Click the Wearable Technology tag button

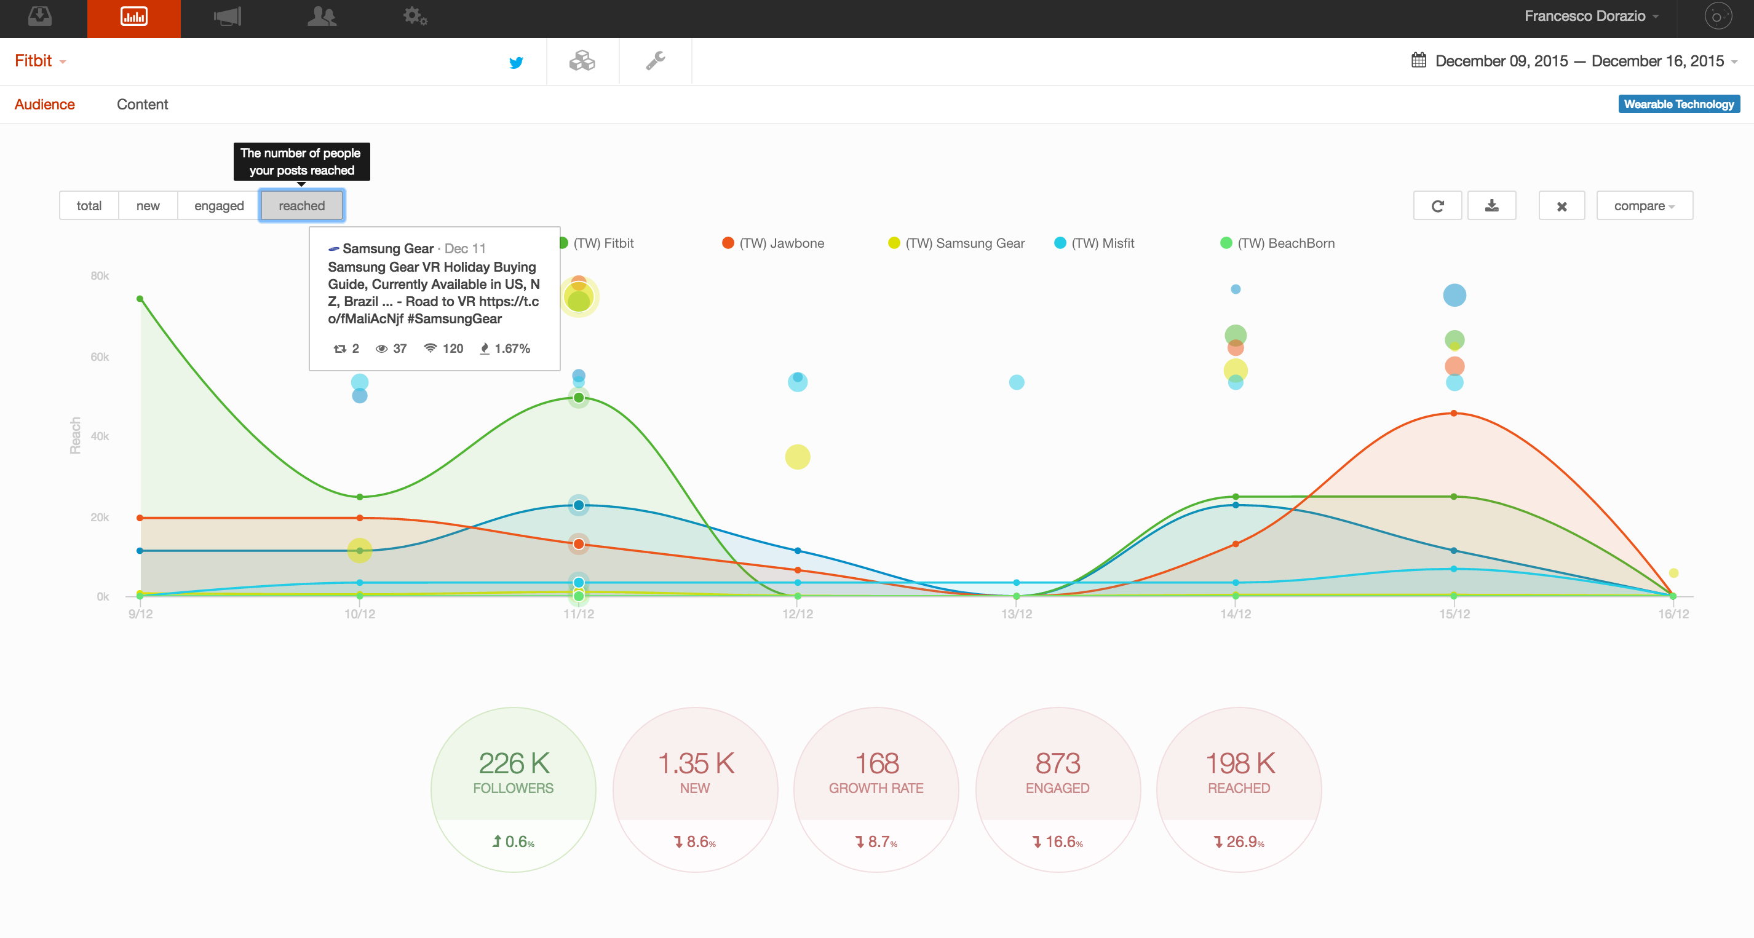(1678, 104)
